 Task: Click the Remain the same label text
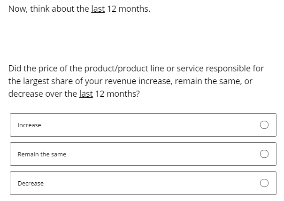pyautogui.click(x=42, y=154)
